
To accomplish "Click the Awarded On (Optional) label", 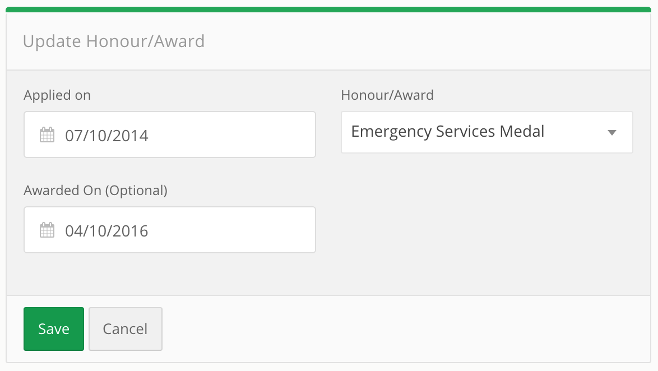I will (96, 191).
